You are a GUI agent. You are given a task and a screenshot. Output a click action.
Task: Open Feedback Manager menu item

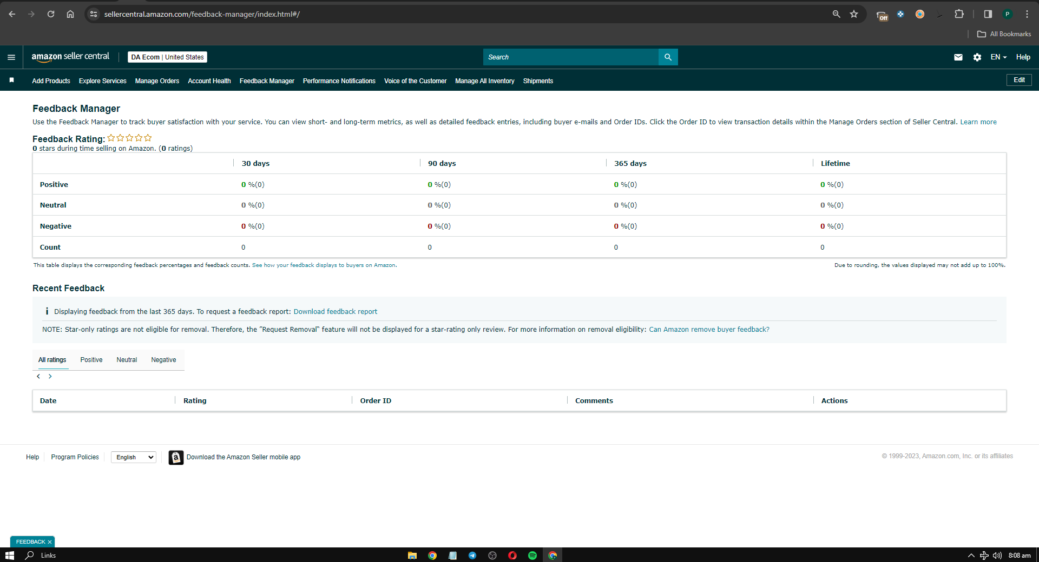click(267, 81)
